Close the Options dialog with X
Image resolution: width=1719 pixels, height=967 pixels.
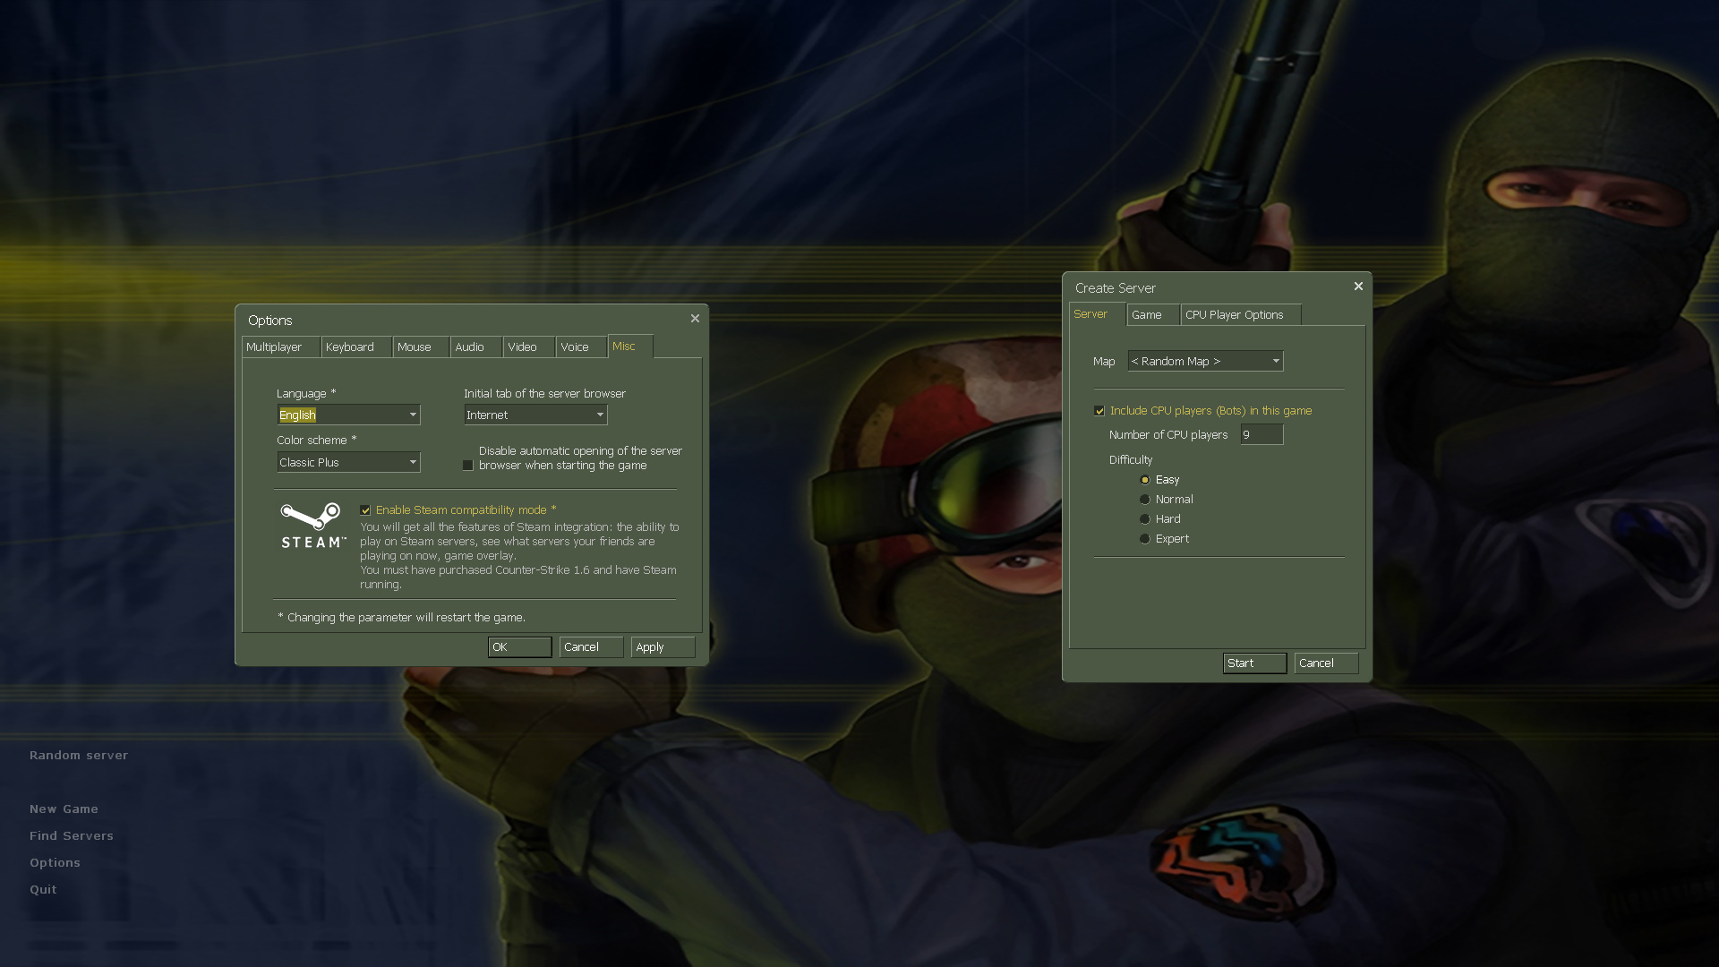tap(695, 319)
